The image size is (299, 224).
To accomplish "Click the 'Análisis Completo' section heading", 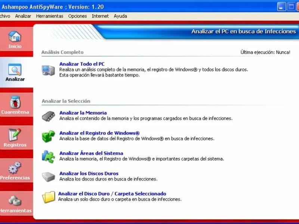I will click(x=62, y=52).
